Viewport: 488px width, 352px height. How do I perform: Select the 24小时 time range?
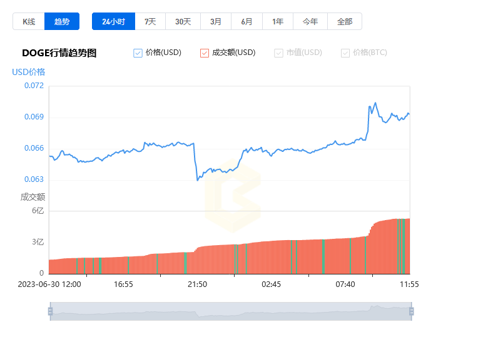[113, 21]
